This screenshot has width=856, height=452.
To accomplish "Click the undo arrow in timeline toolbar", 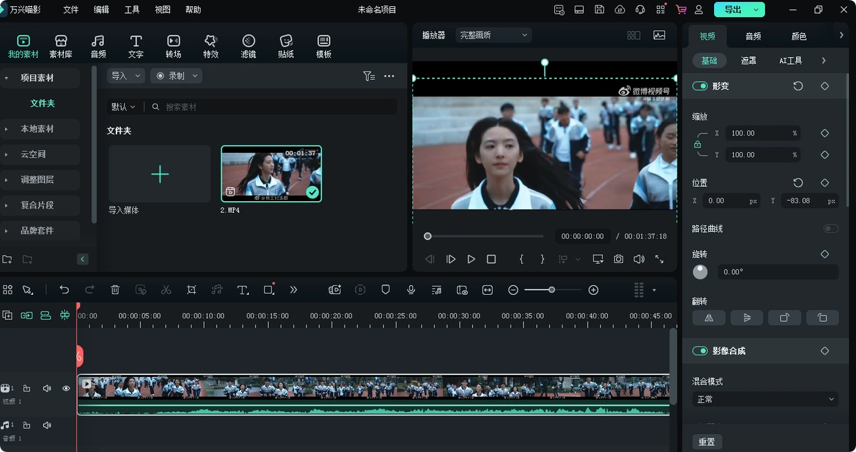I will 64,290.
